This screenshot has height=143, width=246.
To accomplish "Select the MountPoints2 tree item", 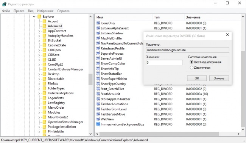I will point(58,117).
